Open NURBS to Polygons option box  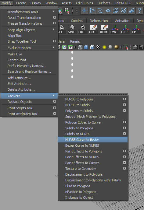click(x=124, y=99)
